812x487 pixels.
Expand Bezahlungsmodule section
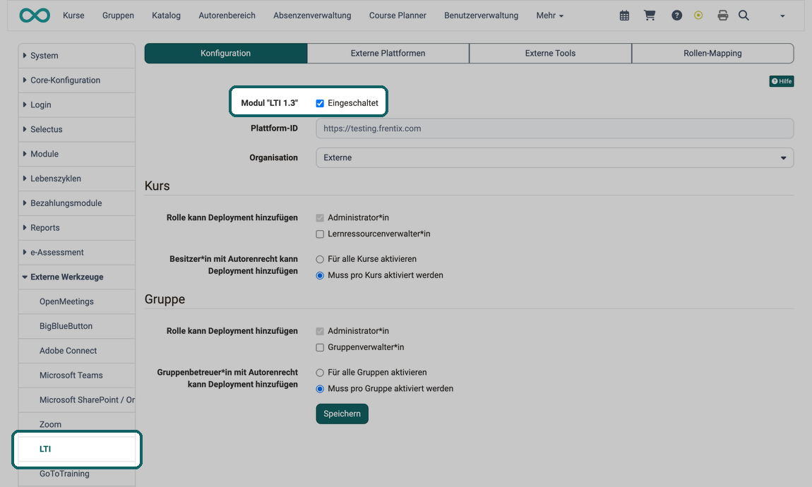pyautogui.click(x=77, y=203)
